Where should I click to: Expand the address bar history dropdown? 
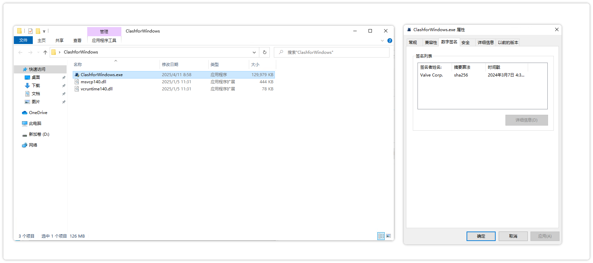[254, 52]
